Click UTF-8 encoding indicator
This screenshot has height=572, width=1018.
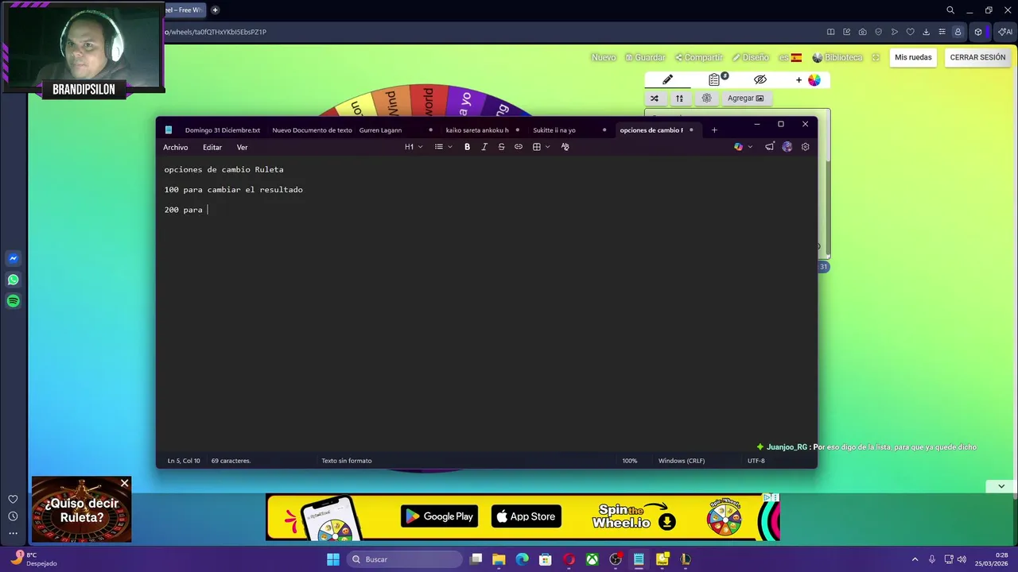[x=756, y=461]
